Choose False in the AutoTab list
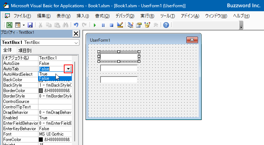Screen dimensions: 264x145 (x=55, y=78)
